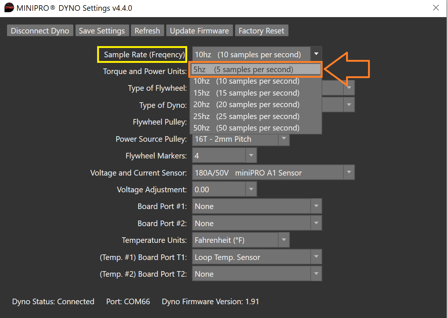Click the MINIPRO DYNO app icon in title bar
The image size is (448, 318).
9,8
